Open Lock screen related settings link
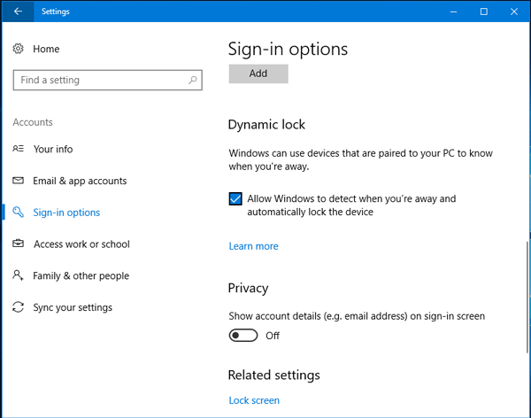 coord(254,400)
